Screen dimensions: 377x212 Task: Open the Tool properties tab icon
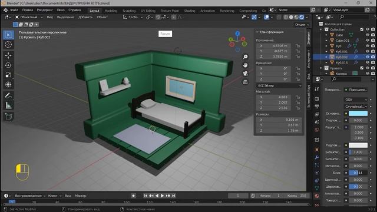coord(317,89)
